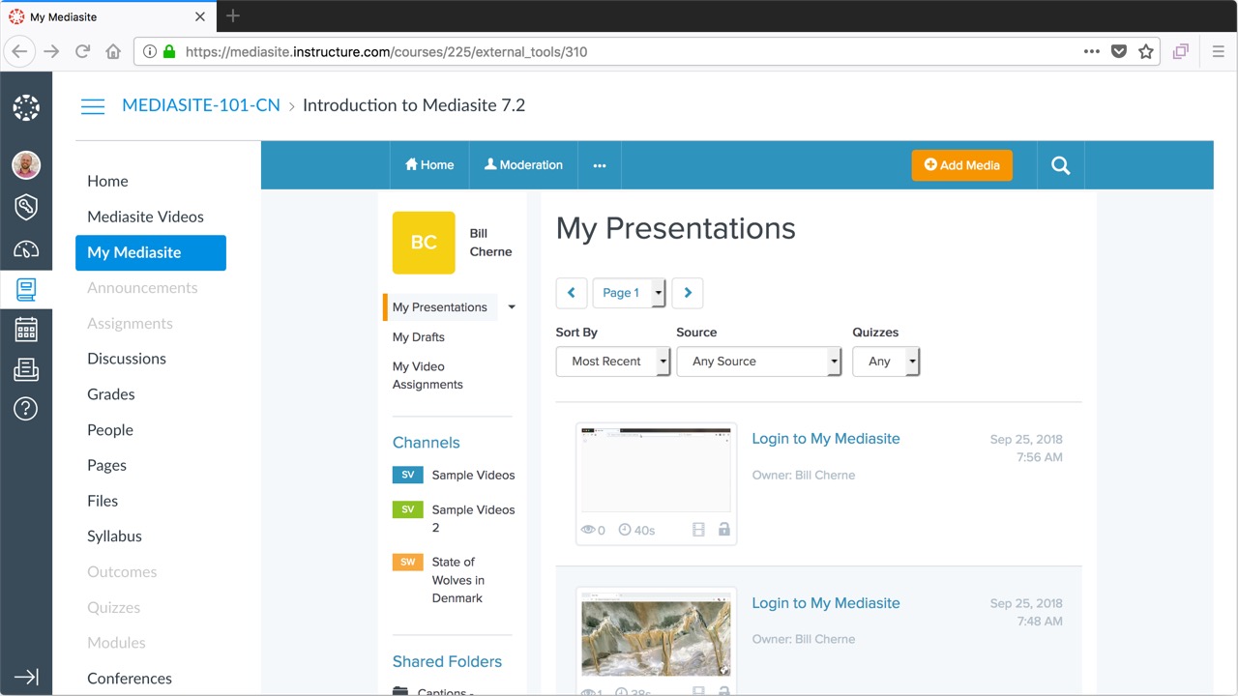Viewport: 1238px width, 696px height.
Task: Click browser back arrow
Action: click(x=20, y=51)
